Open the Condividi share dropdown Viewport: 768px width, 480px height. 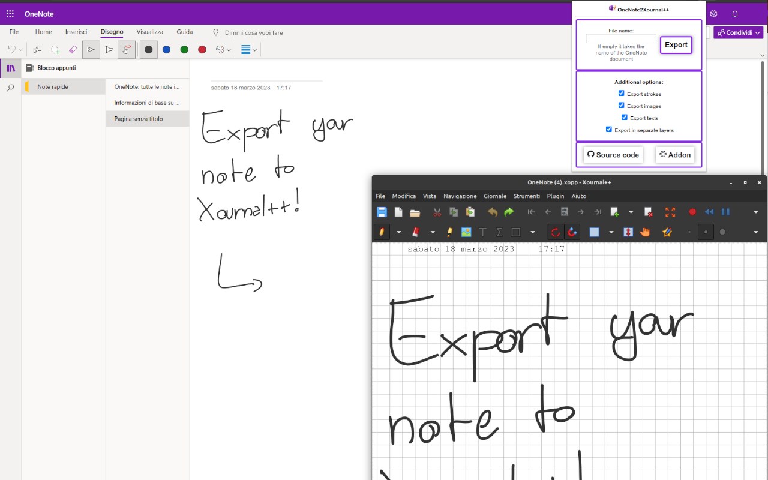(x=738, y=32)
